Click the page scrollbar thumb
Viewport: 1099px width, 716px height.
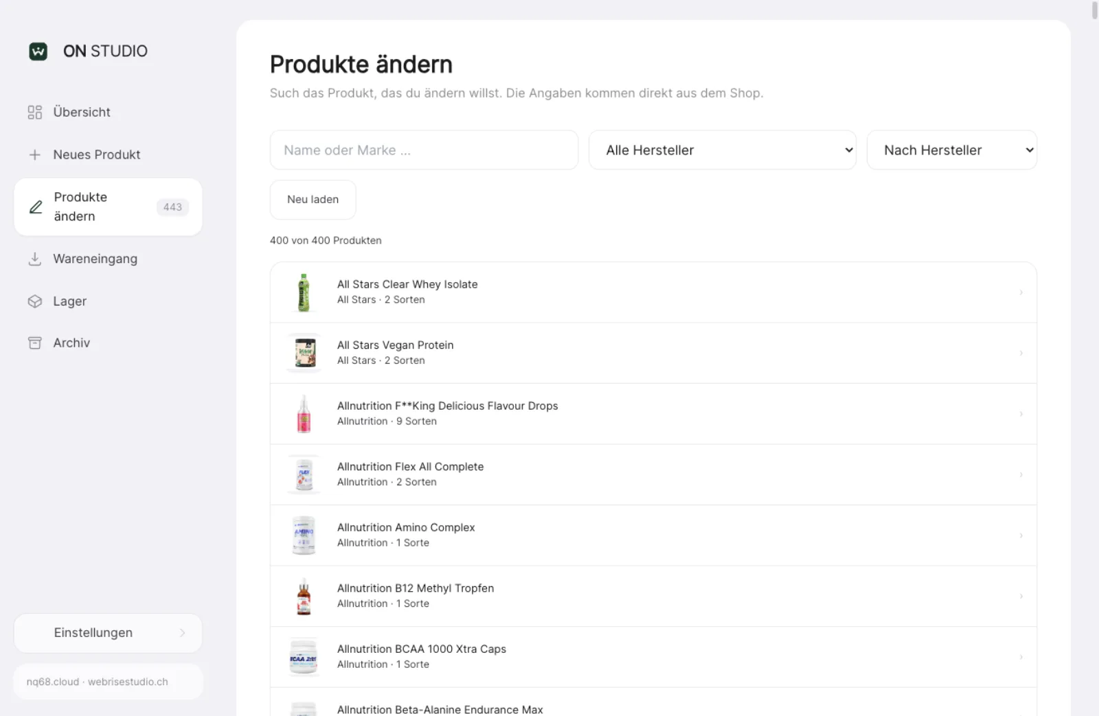tap(1095, 11)
